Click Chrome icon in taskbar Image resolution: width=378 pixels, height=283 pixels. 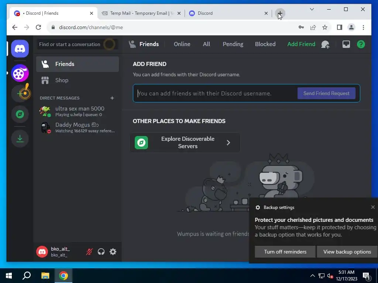pos(63,276)
